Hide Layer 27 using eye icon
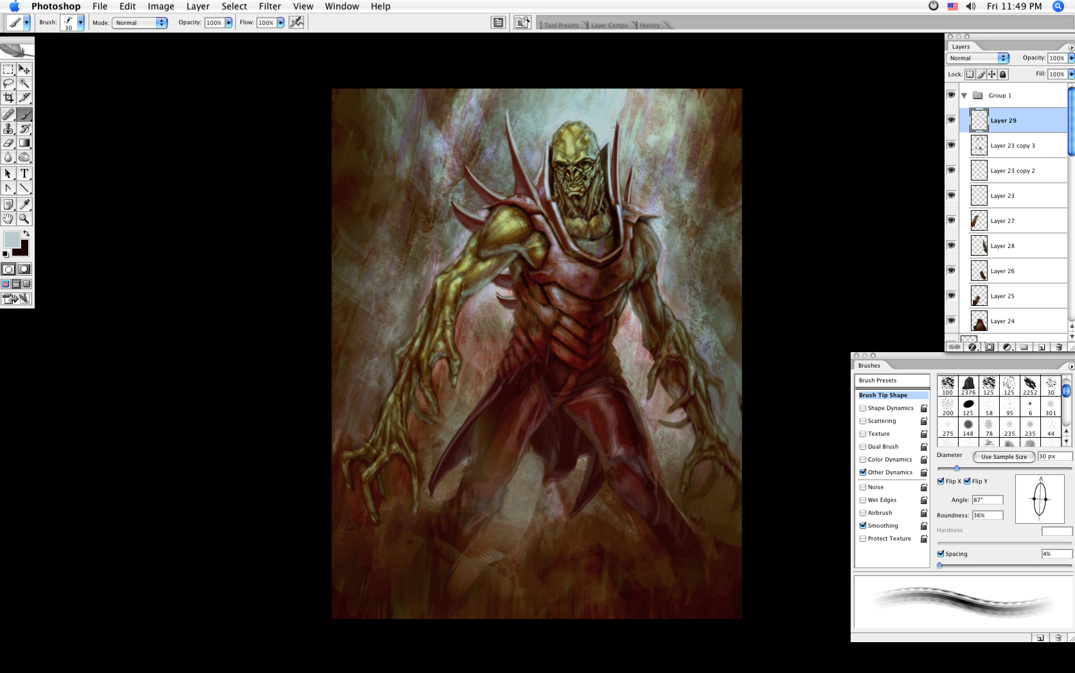The height and width of the screenshot is (673, 1075). click(952, 220)
